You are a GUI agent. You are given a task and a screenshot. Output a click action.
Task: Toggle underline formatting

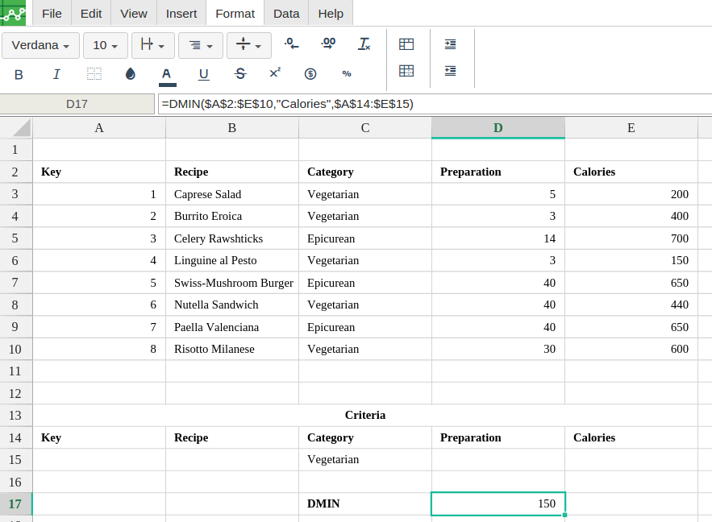pyautogui.click(x=204, y=74)
